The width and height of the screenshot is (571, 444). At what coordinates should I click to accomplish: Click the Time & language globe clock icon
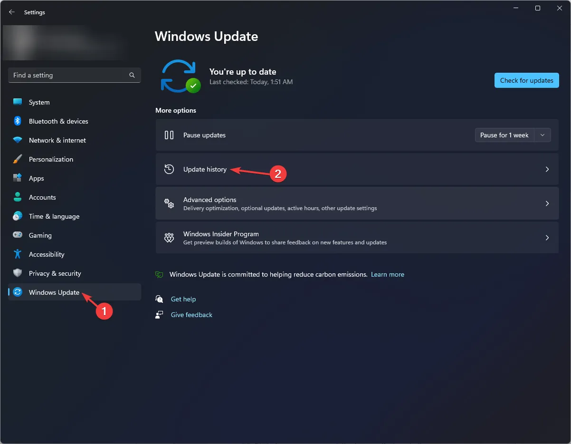(18, 216)
